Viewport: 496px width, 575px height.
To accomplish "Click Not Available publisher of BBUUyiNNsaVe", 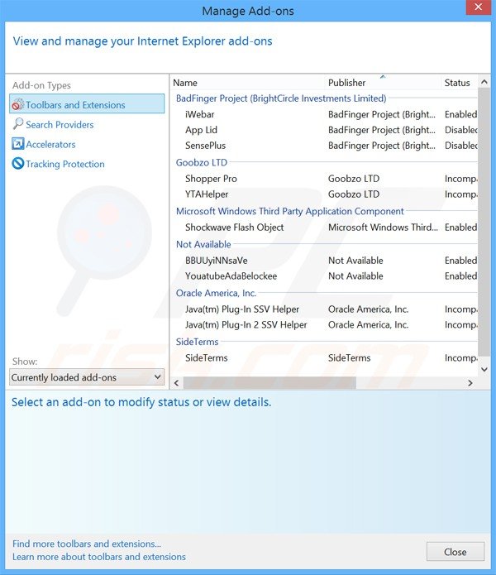I will click(355, 261).
